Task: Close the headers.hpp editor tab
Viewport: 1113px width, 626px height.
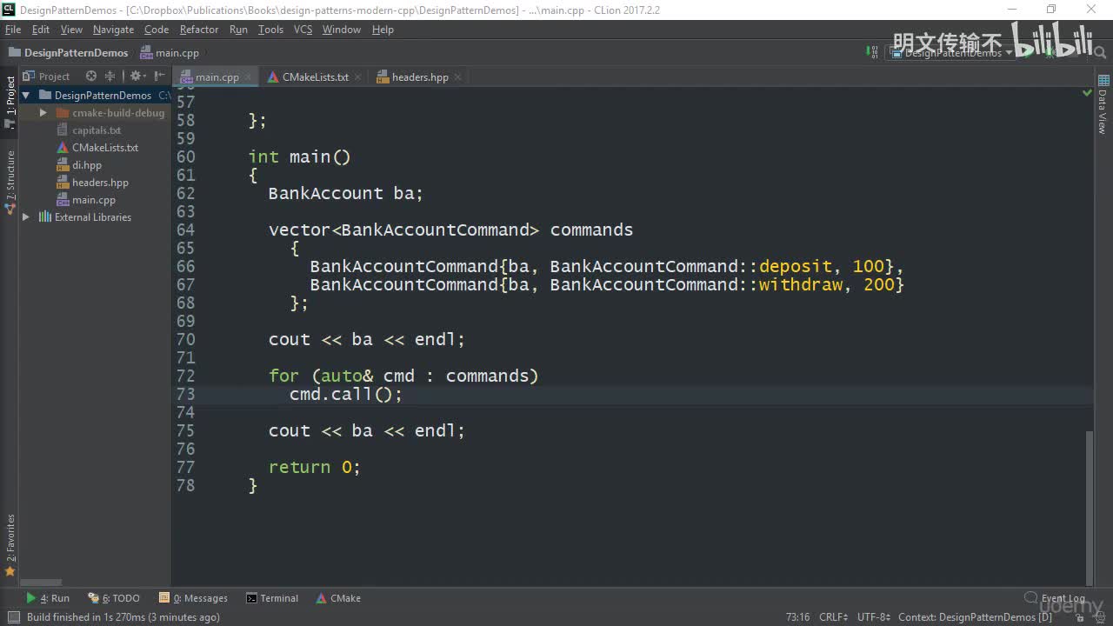Action: 457,77
